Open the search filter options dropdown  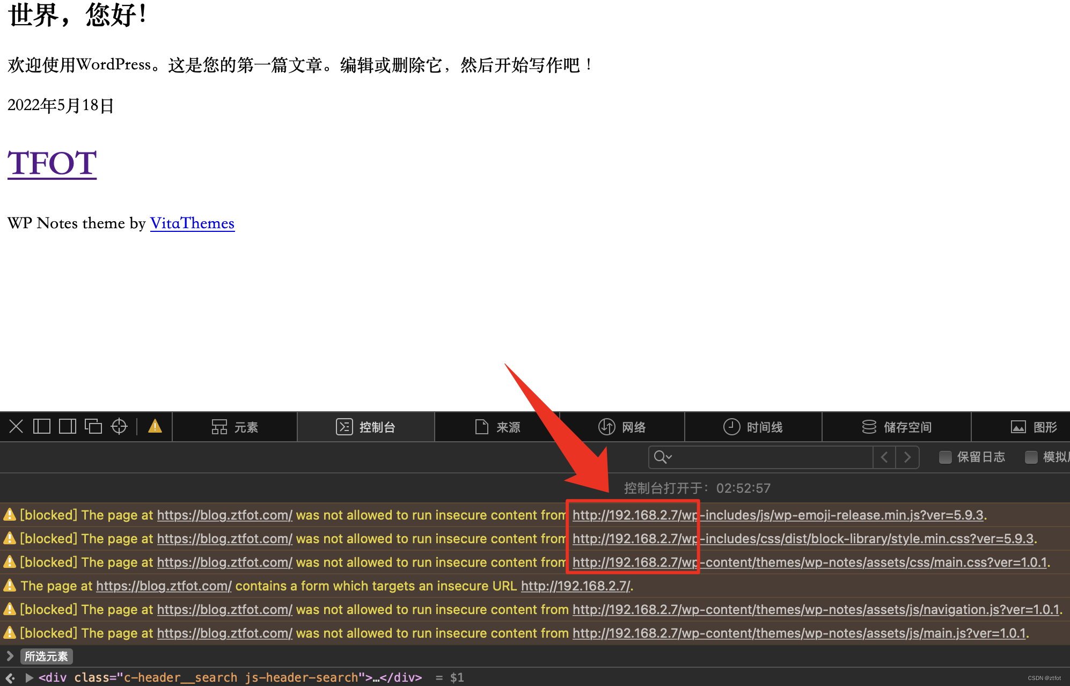click(663, 457)
